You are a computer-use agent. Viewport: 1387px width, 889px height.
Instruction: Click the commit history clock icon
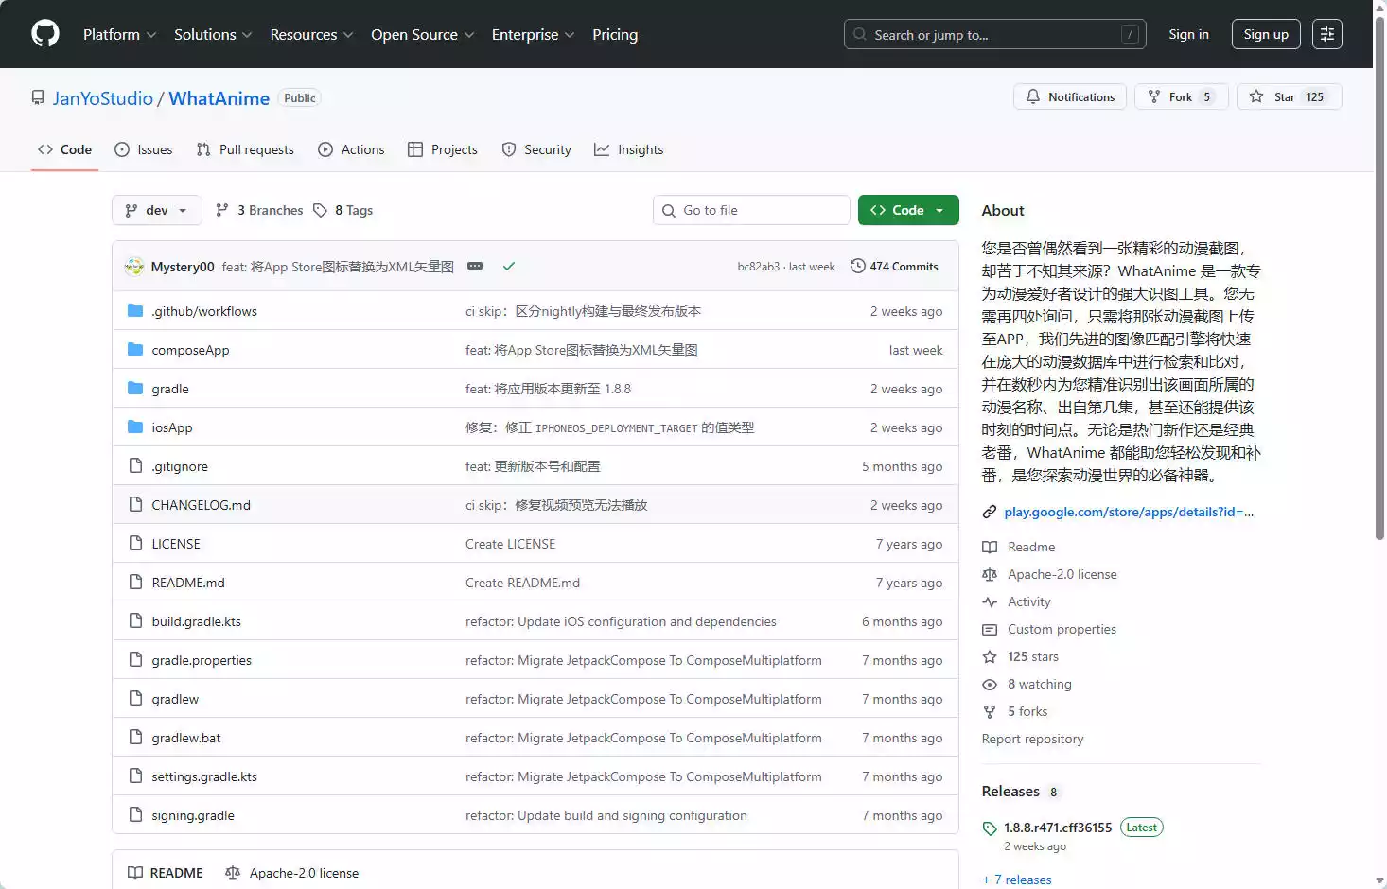coord(858,267)
